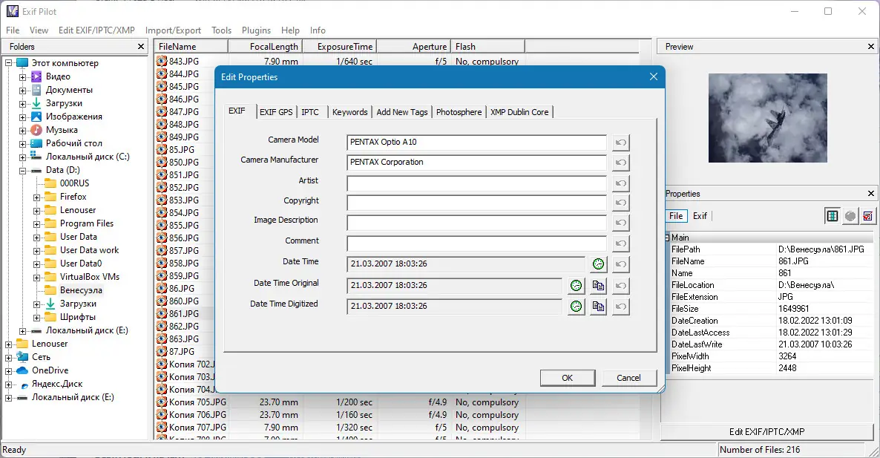880x458 pixels.
Task: Open the Import/Export menu
Action: (173, 30)
